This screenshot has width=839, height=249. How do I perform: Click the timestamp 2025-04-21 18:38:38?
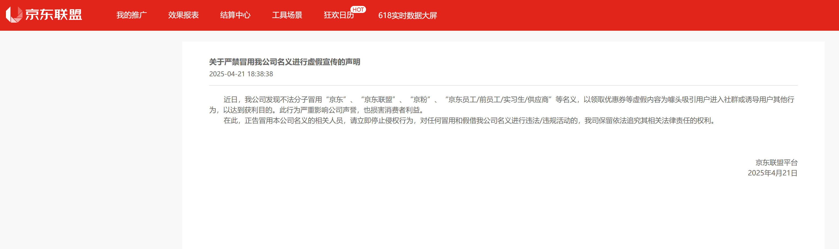coord(241,74)
